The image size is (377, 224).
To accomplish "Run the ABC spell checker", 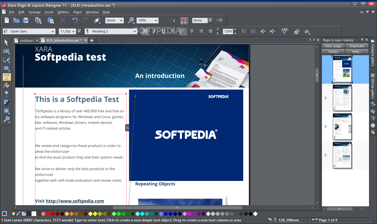I will tap(285, 31).
